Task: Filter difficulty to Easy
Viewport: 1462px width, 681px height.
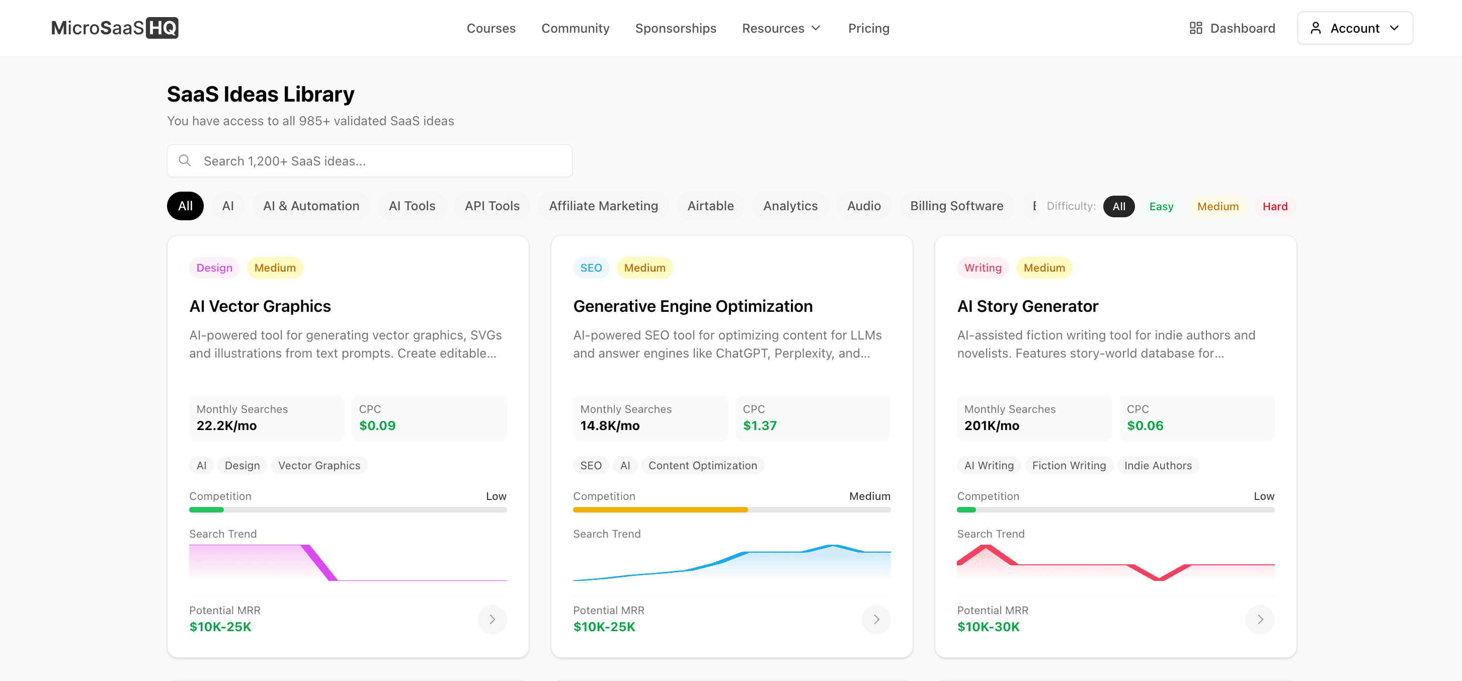Action: pos(1161,206)
